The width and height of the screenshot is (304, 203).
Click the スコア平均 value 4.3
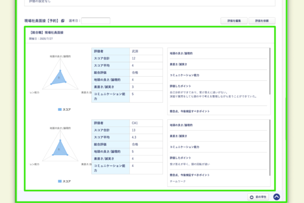146,137
